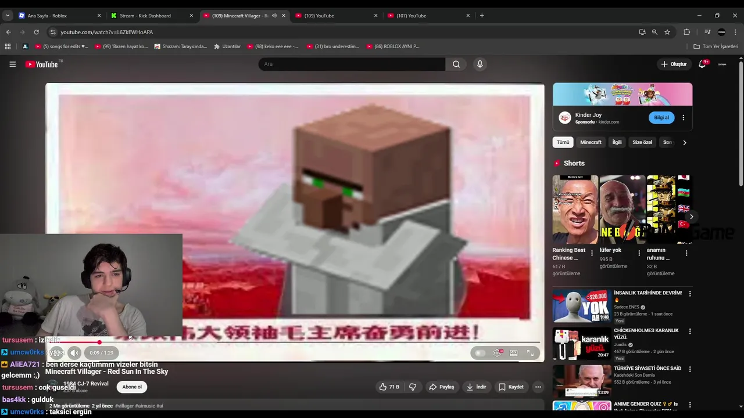Click Kaydet save button
The width and height of the screenshot is (744, 418).
[511, 387]
